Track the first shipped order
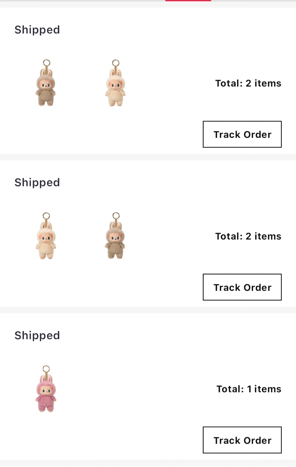 coord(242,134)
